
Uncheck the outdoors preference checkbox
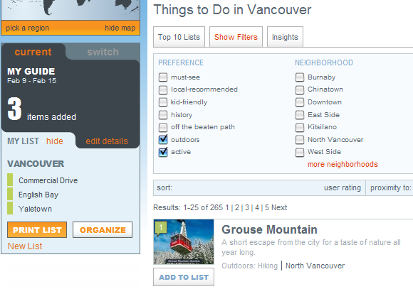(x=163, y=139)
